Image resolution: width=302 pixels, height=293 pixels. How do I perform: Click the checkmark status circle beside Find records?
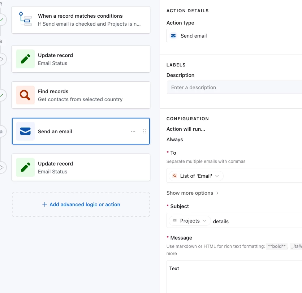(2, 95)
